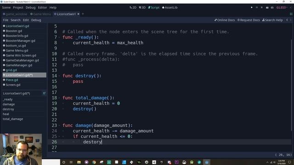
Task: Open the script editor Debug menu
Action: pos(36,20)
